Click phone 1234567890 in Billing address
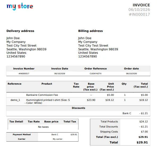This screenshot has width=157, height=157. tap(87, 56)
